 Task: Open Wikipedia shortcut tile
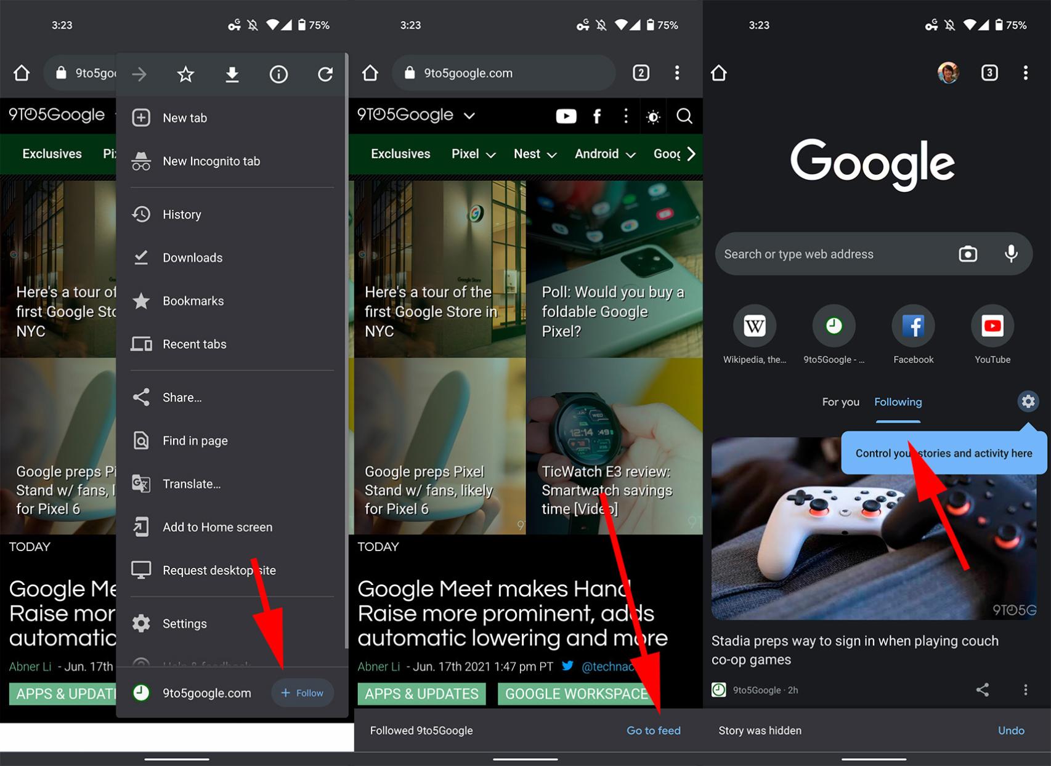(755, 334)
